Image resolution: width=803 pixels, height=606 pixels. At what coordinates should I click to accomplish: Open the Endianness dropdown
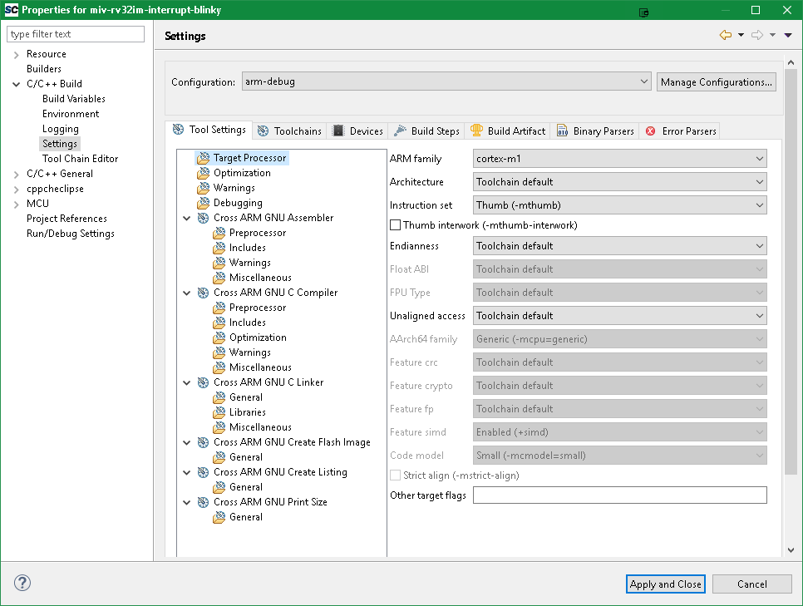click(619, 246)
